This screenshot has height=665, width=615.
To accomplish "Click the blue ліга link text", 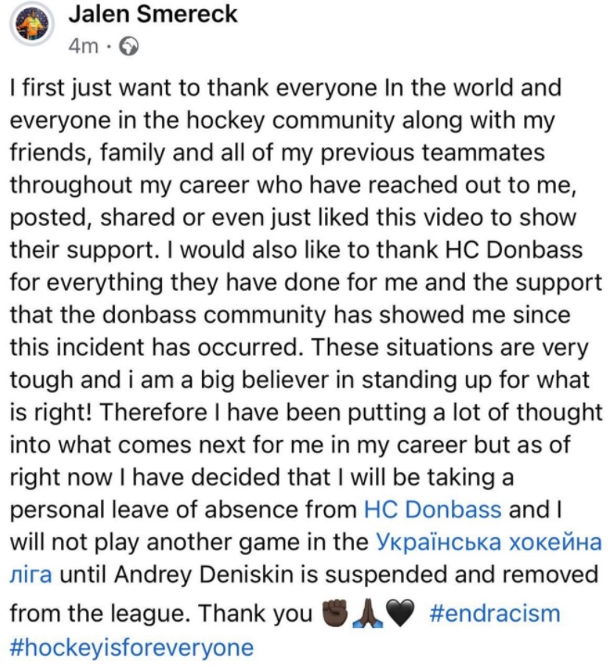I will 31,574.
